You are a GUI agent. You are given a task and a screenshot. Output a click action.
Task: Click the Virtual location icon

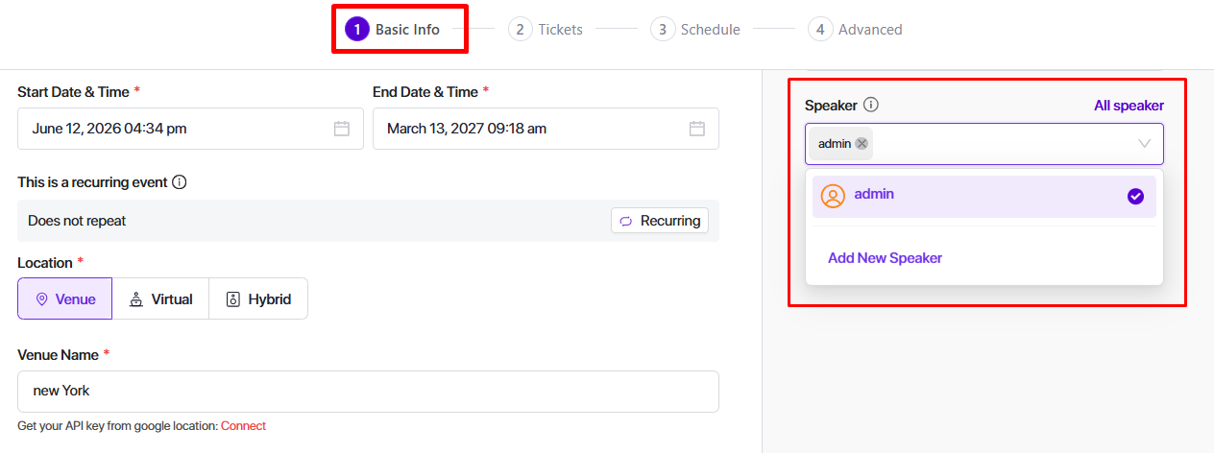coord(136,299)
